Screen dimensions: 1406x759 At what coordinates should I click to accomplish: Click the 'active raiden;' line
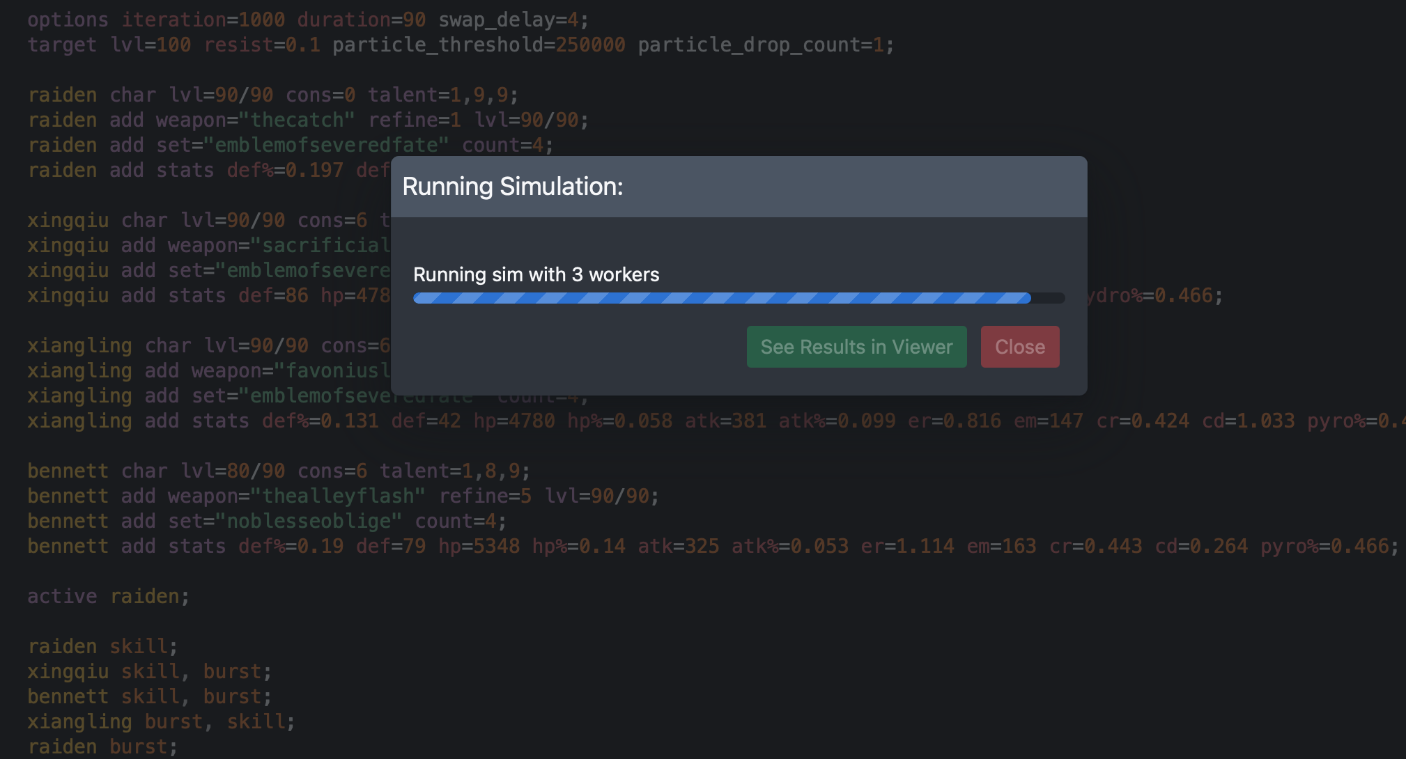(x=108, y=596)
